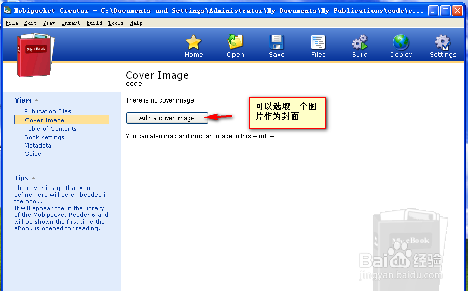Click the 'There is no cover image.' text
Screen dimensions: 468x291
tap(160, 100)
